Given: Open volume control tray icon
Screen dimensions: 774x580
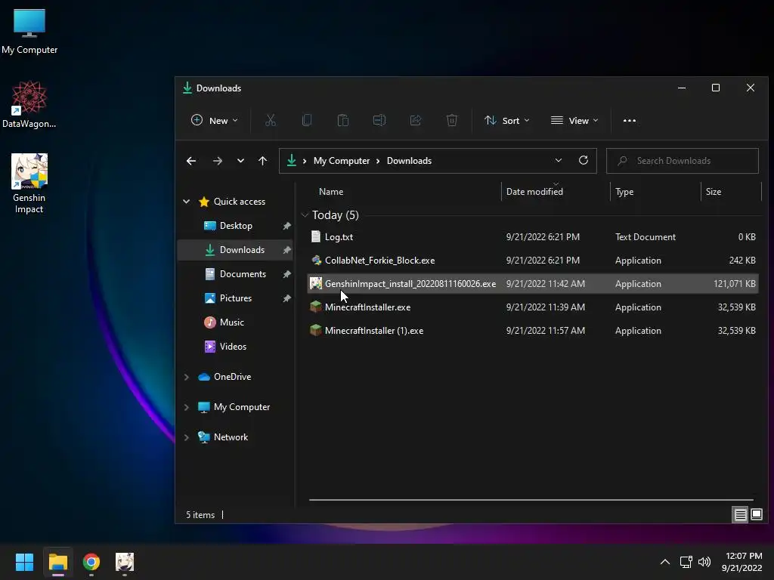Looking at the screenshot, I should 704,562.
